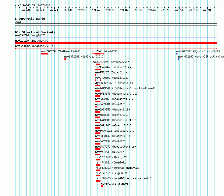Select the esv3562046 Boomsma2014 red bar
This screenshot has width=224, height=196.
[98, 70]
